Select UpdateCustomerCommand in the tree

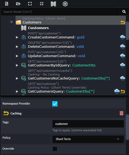pyautogui.click(x=52, y=56)
